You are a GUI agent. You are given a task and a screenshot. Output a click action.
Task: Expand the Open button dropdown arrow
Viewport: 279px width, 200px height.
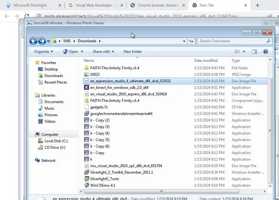[82, 52]
